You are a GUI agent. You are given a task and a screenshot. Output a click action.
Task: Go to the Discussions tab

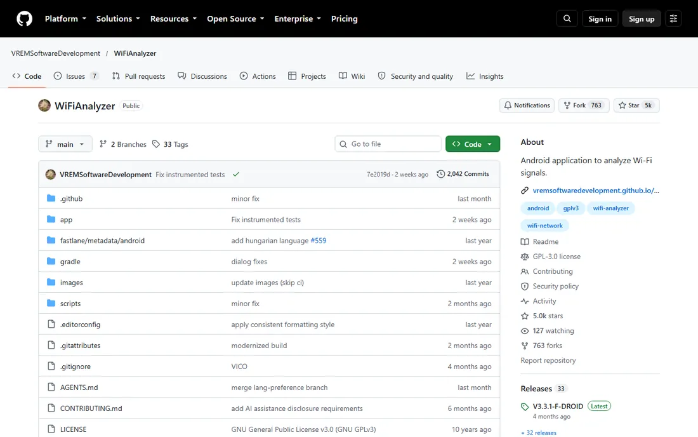click(202, 76)
